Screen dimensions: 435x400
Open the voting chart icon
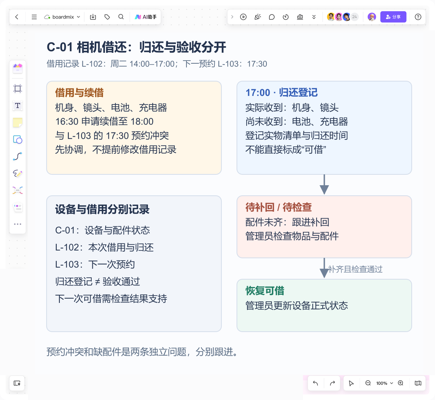[x=300, y=17]
